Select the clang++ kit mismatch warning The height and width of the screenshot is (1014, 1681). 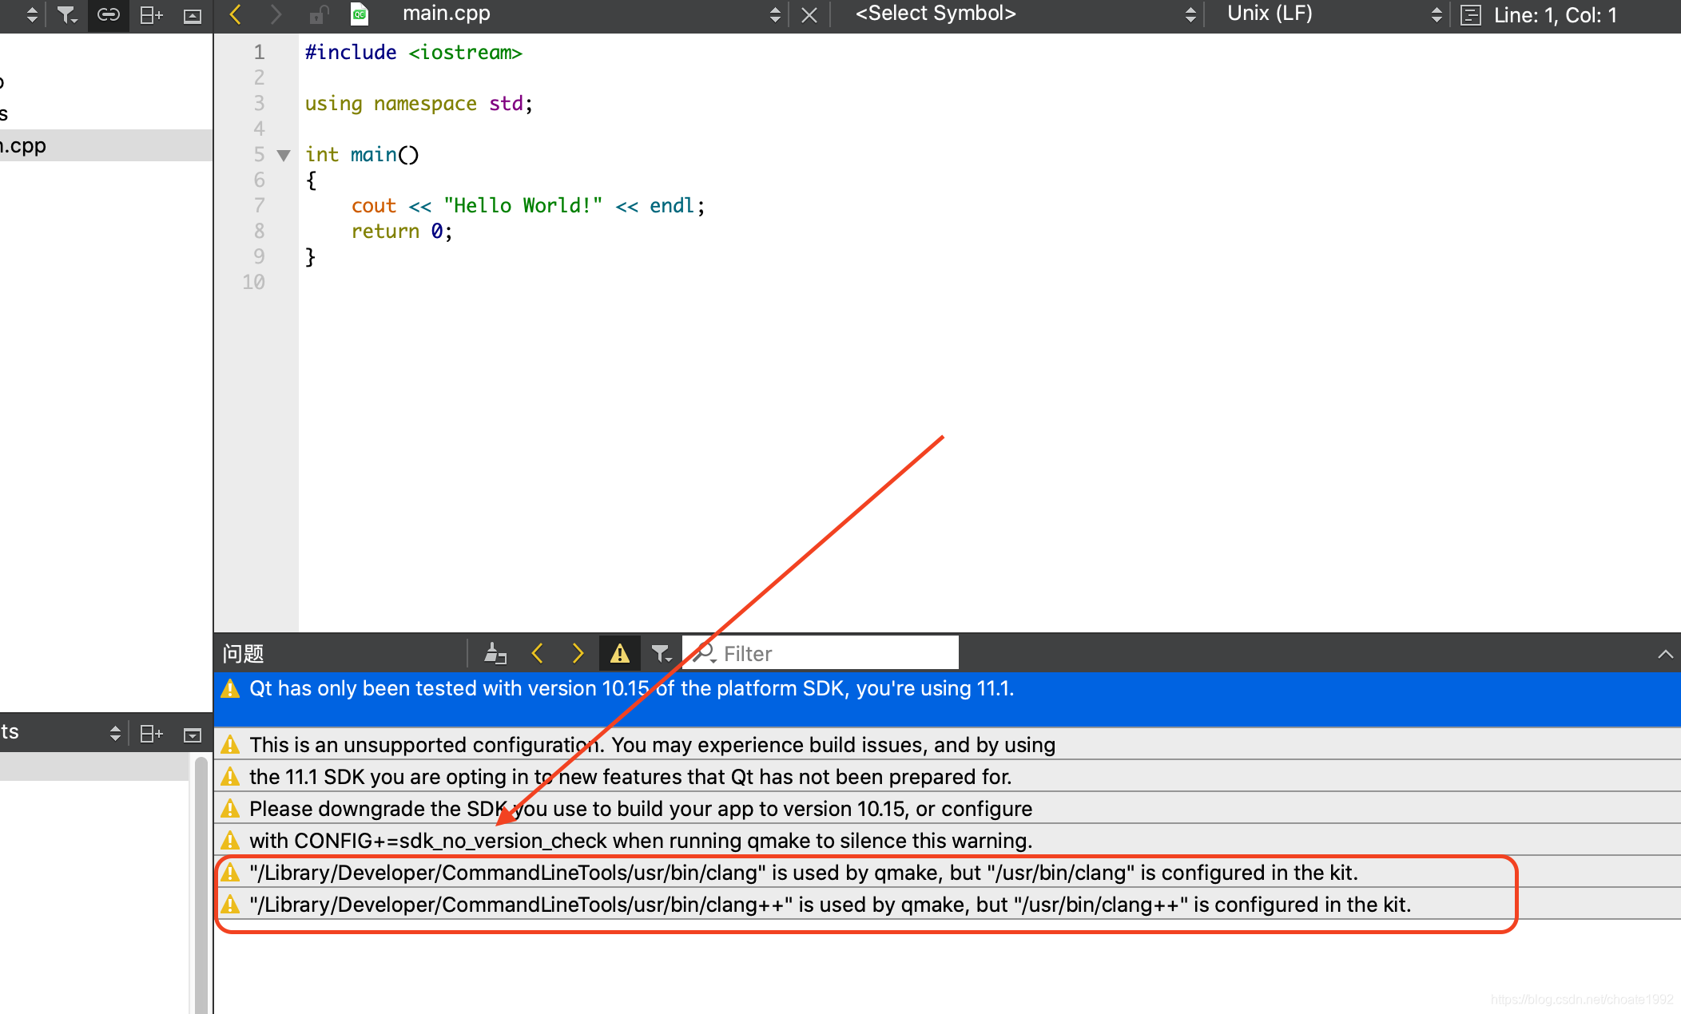pyautogui.click(x=829, y=905)
